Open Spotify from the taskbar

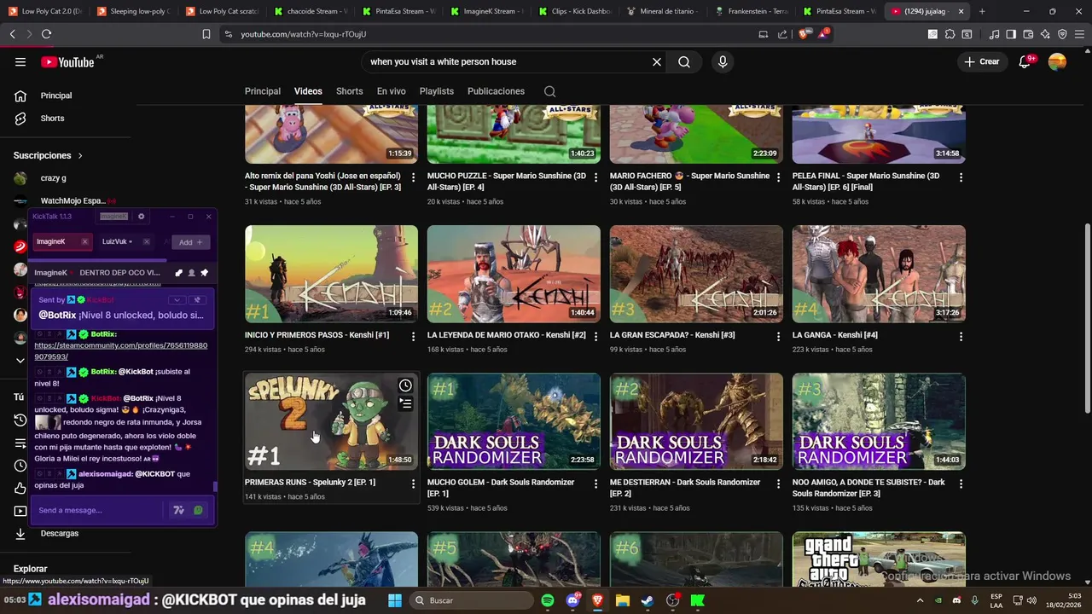(x=548, y=600)
